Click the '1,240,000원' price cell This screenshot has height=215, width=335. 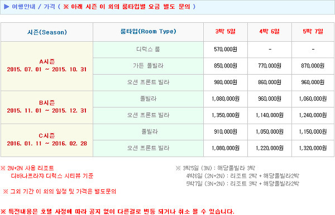313,115
